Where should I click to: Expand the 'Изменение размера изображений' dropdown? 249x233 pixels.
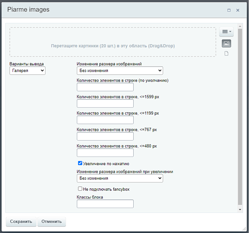(120, 71)
